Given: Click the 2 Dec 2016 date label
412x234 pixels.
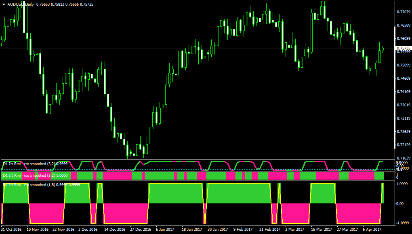Looking at the screenshot, I should coord(88,229).
